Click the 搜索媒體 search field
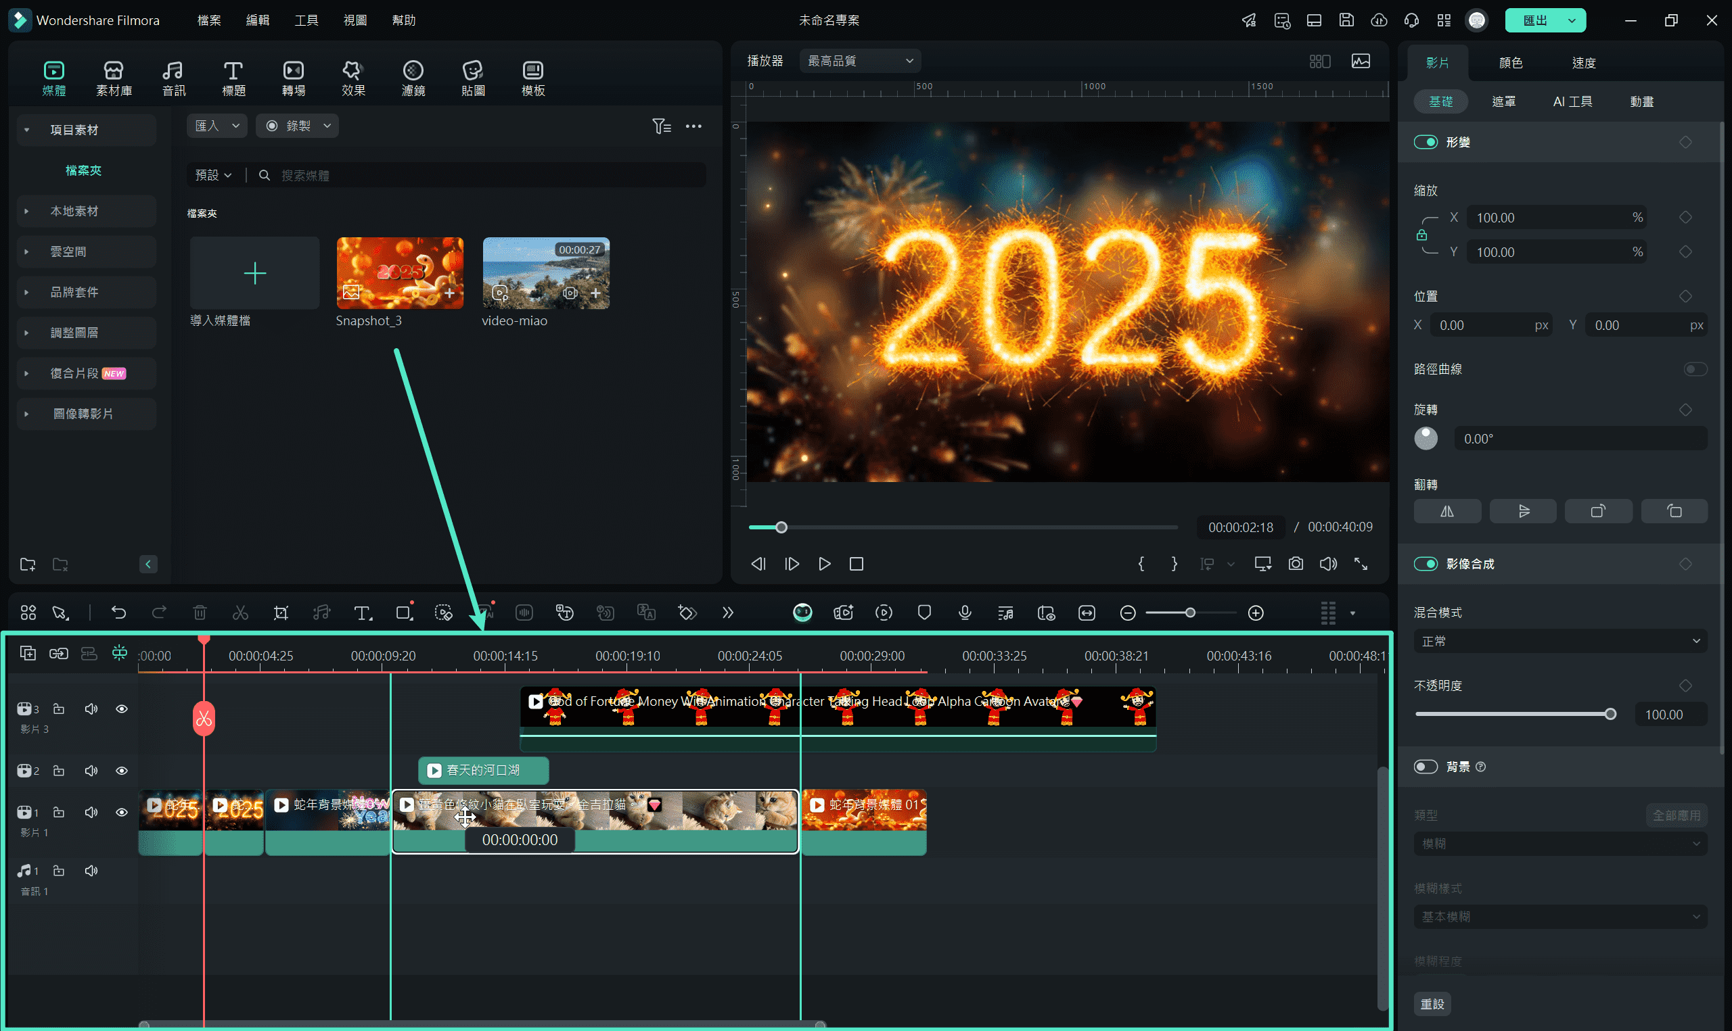The height and width of the screenshot is (1031, 1732). click(486, 175)
